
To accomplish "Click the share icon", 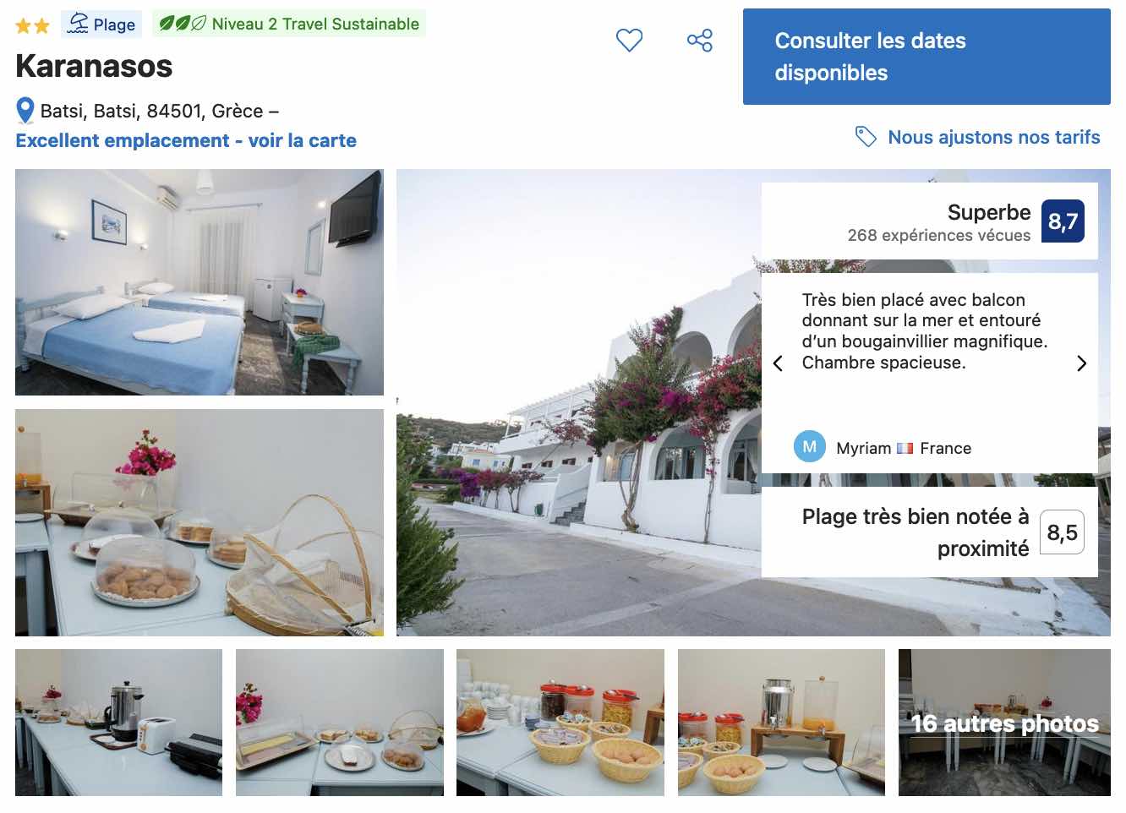I will point(700,40).
